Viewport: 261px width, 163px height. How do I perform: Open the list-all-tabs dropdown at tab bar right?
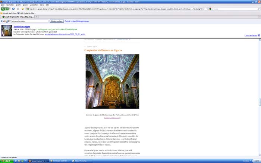point(259,17)
